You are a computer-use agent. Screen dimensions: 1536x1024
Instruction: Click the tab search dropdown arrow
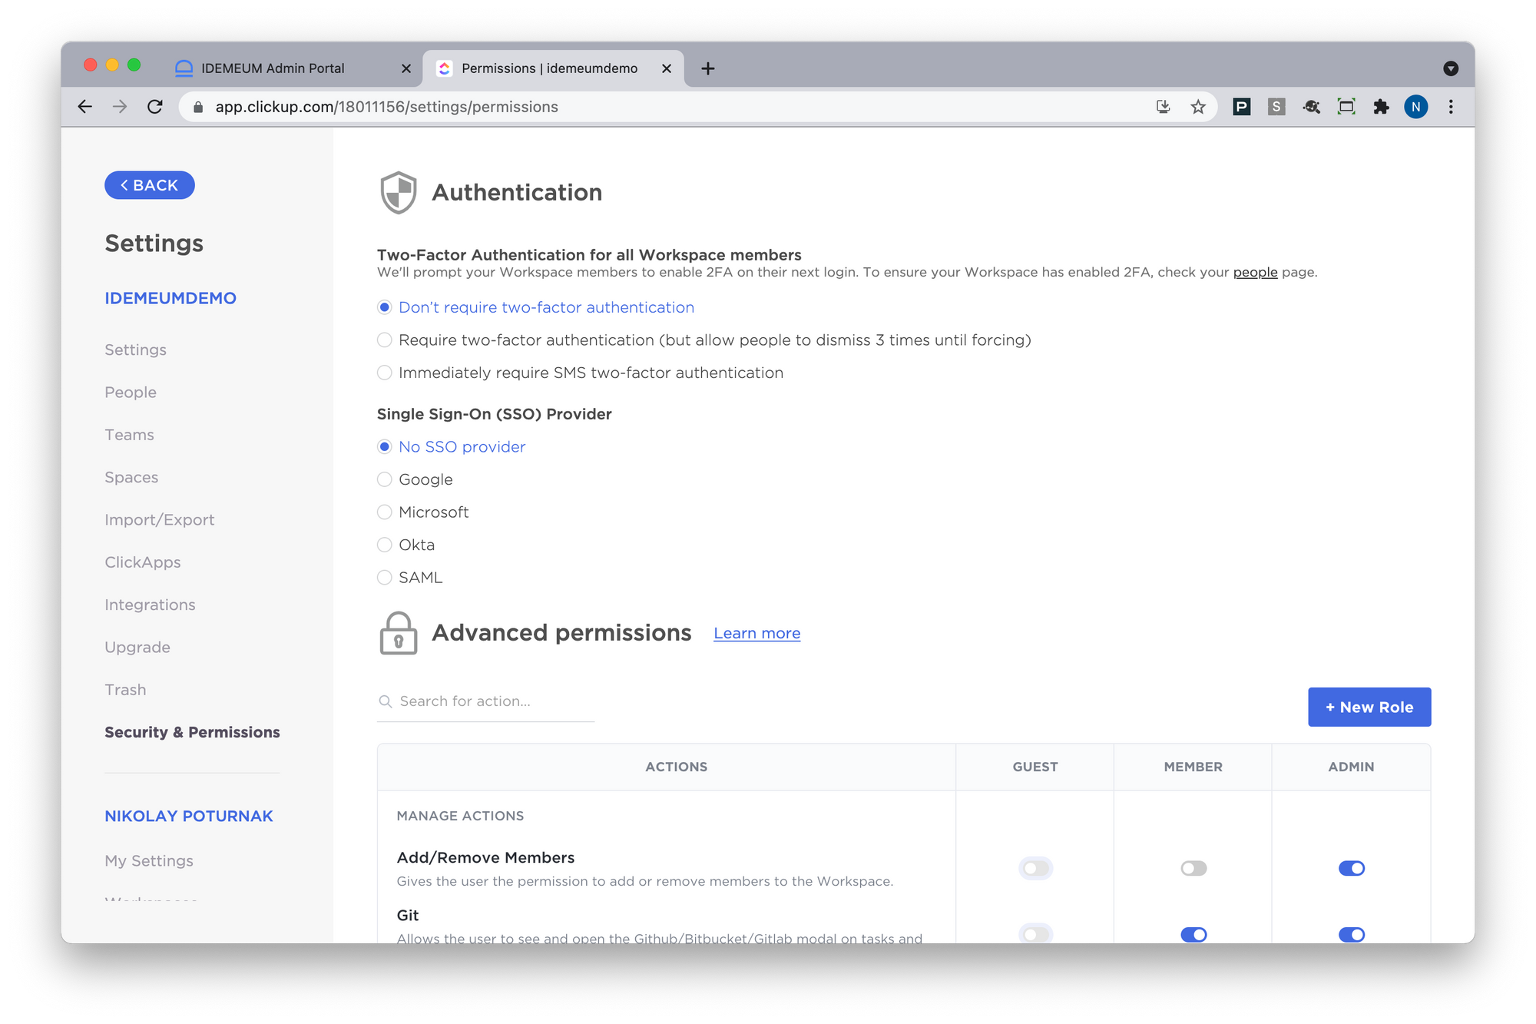pyautogui.click(x=1451, y=68)
